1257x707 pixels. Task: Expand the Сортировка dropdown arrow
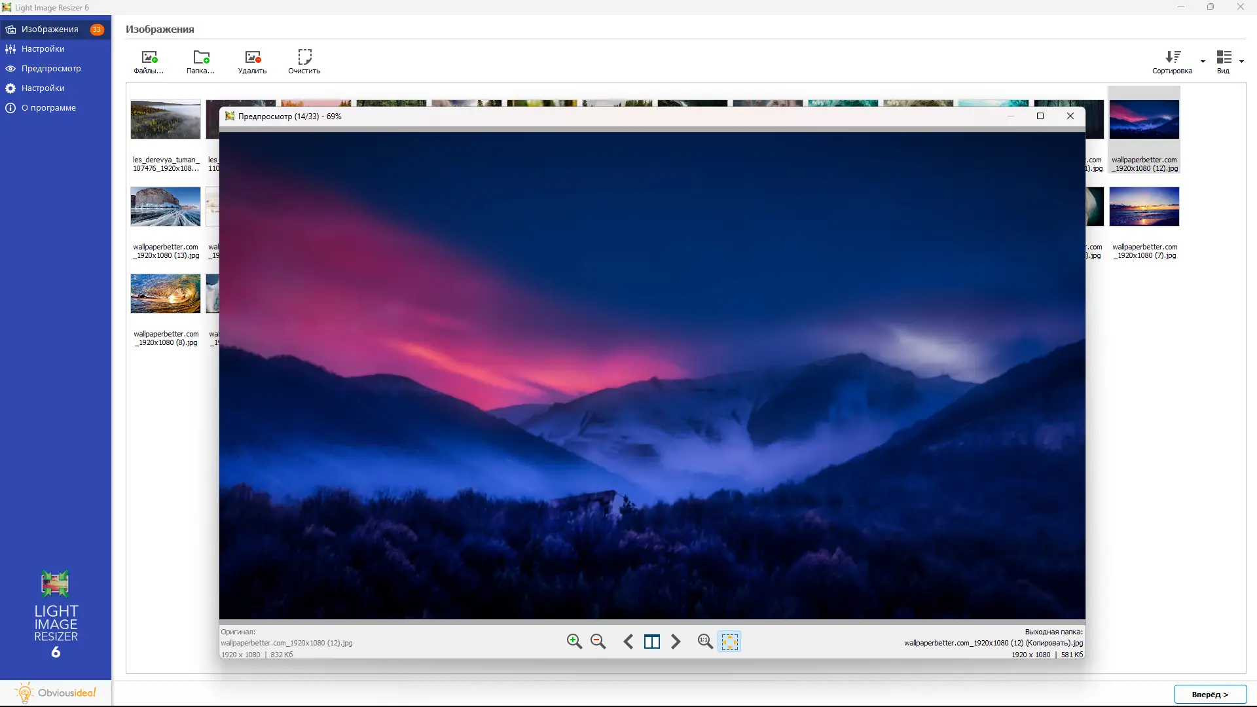[1203, 62]
